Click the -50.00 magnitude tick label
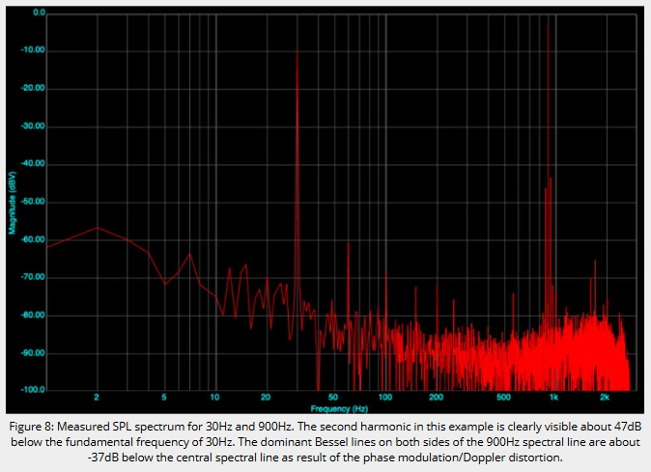The image size is (651, 472). click(x=33, y=202)
